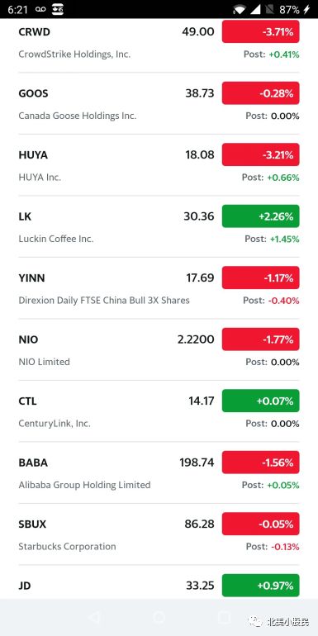Tap the Android home circle icon
This screenshot has width=318, height=636.
point(159,617)
